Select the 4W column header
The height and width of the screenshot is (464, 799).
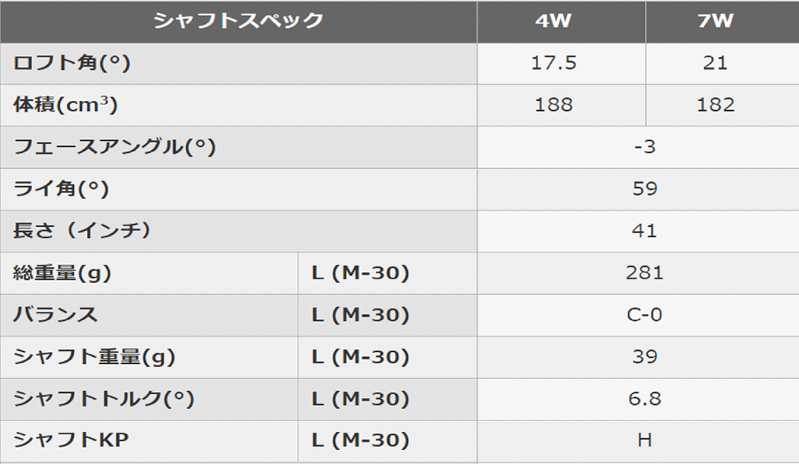[553, 21]
